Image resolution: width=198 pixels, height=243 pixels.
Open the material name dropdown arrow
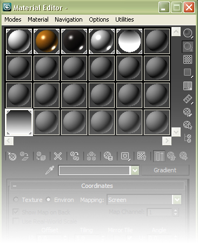pos(135,170)
